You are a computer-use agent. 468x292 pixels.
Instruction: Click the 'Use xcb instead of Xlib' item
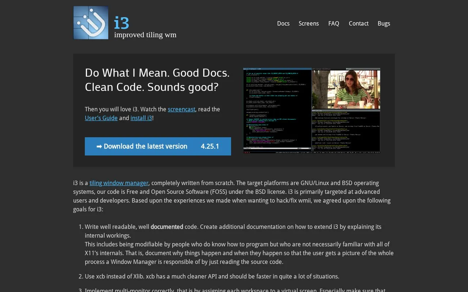click(212, 276)
